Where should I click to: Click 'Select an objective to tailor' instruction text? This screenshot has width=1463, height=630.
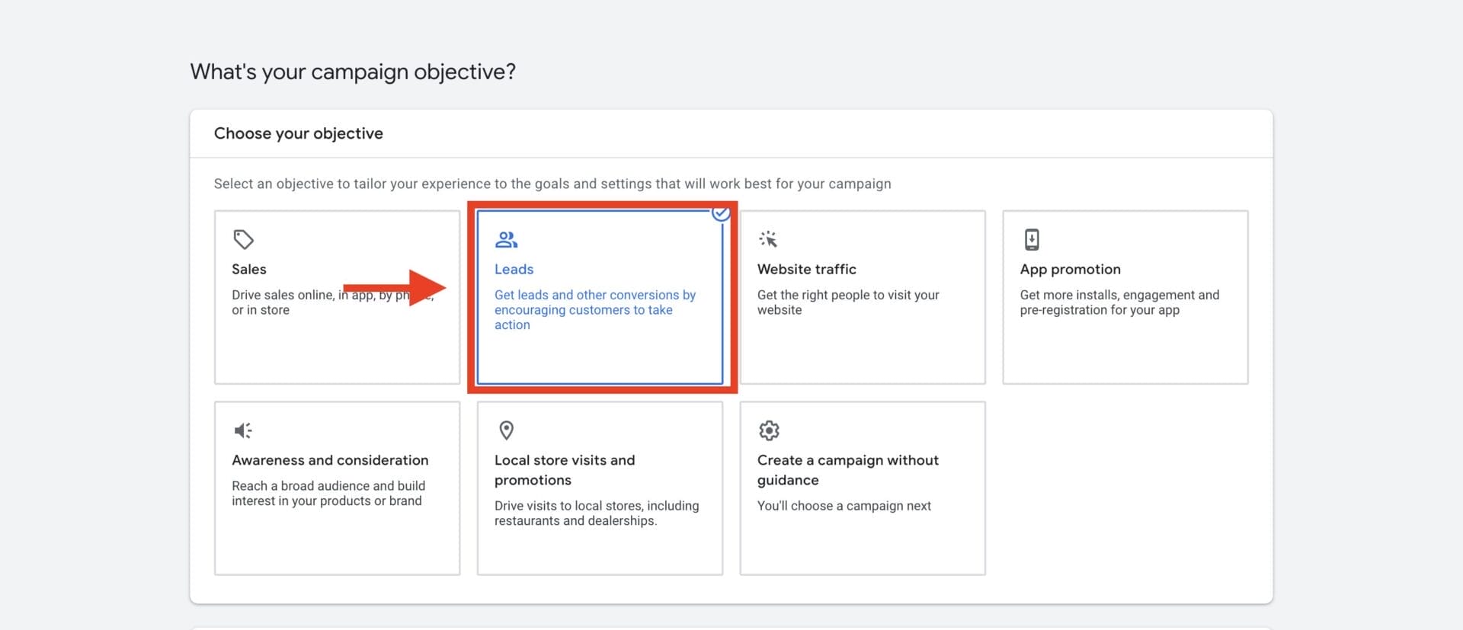[552, 184]
